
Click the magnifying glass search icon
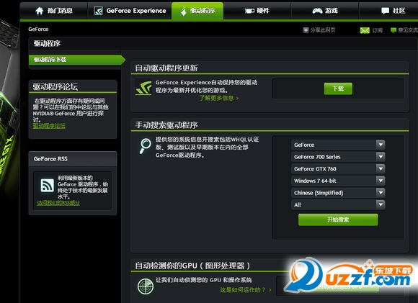(x=145, y=146)
